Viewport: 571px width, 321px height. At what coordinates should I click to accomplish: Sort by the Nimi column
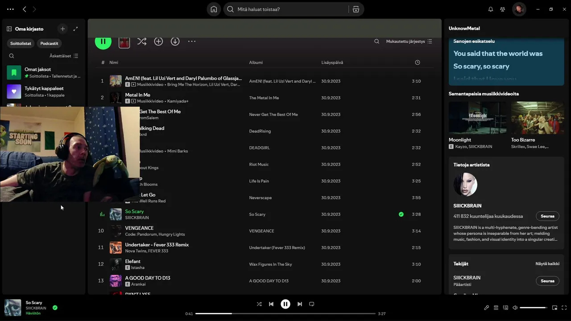114,62
